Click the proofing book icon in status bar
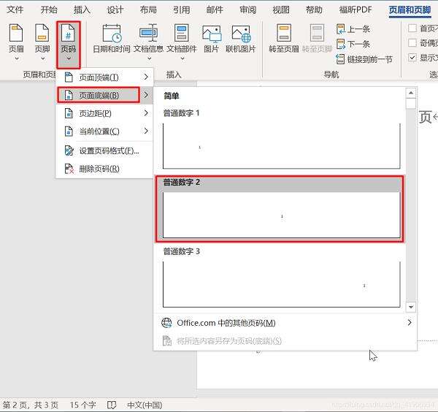The image size is (438, 412). 112,405
